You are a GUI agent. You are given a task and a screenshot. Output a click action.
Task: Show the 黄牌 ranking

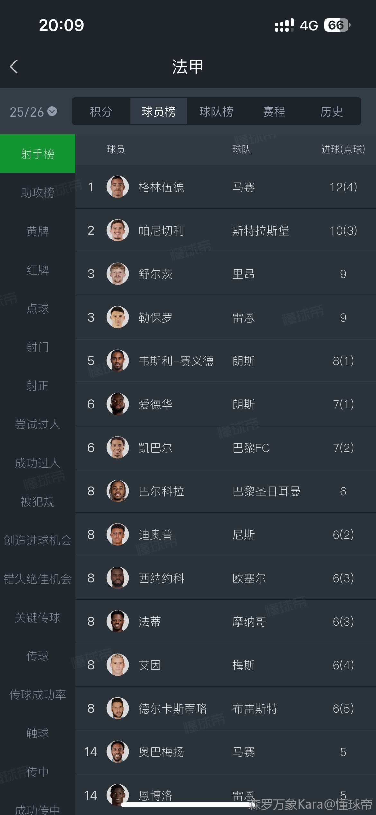38,231
